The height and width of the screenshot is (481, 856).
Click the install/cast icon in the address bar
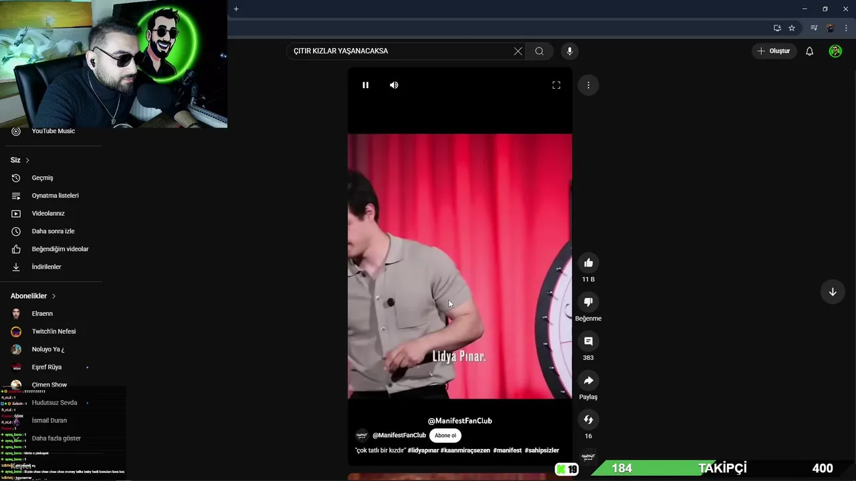click(x=777, y=28)
